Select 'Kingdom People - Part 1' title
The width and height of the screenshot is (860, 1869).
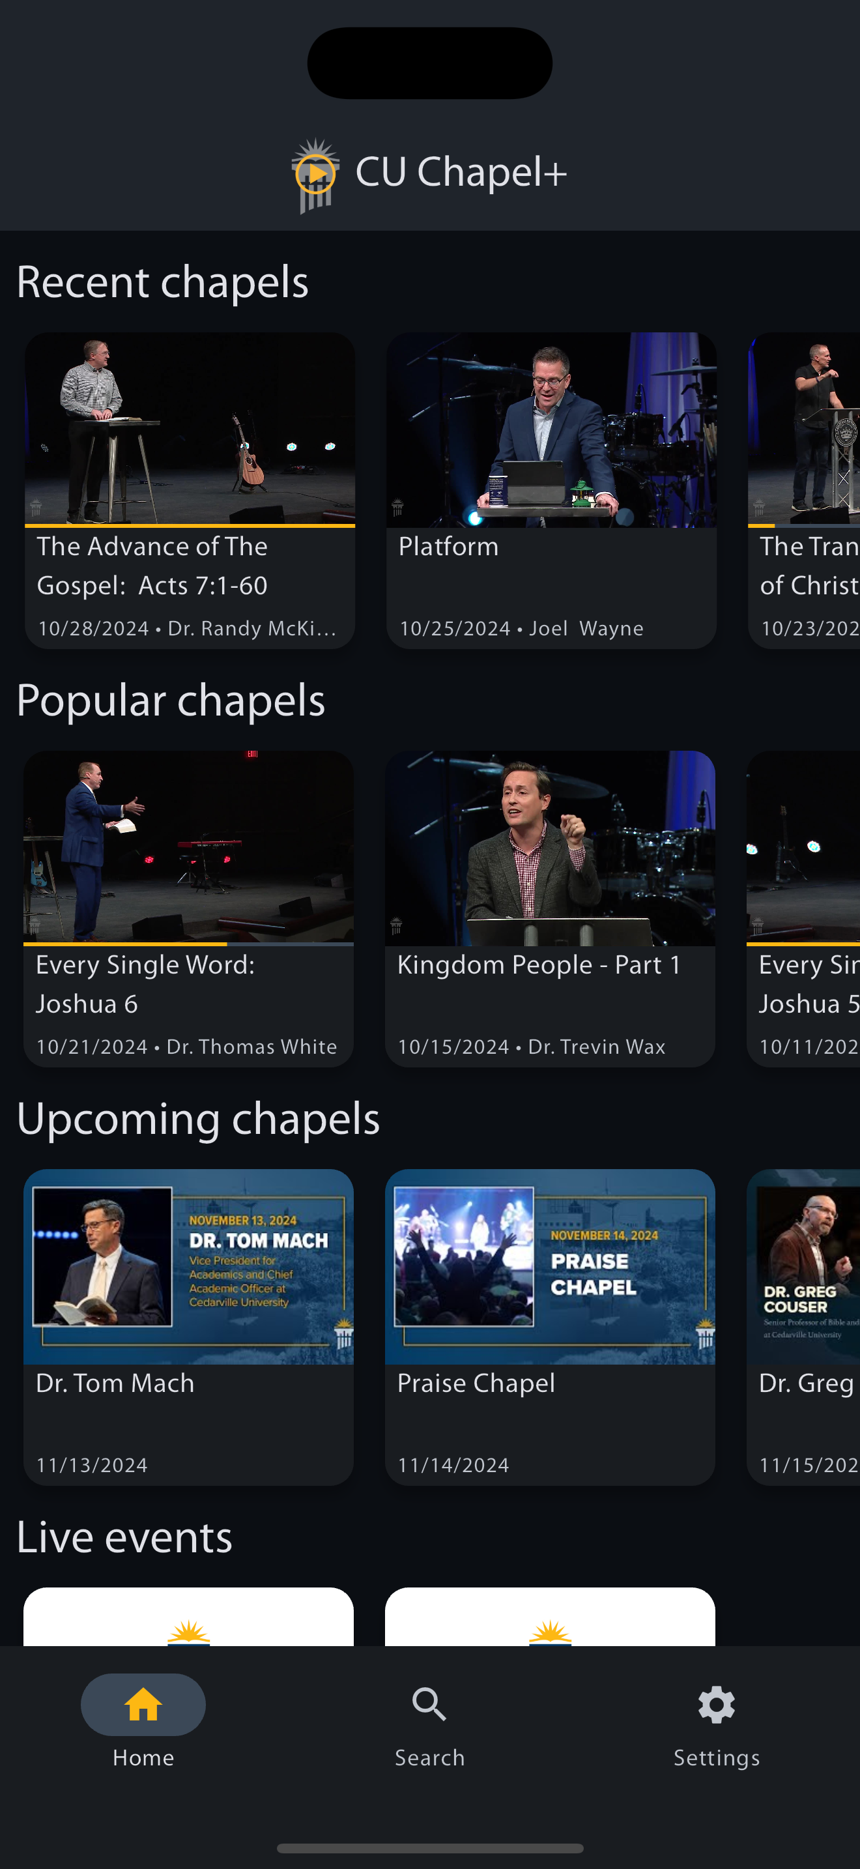(x=539, y=965)
